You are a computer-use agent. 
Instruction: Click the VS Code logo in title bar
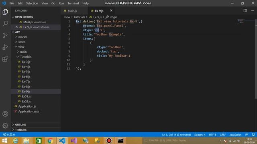pos(4,3)
